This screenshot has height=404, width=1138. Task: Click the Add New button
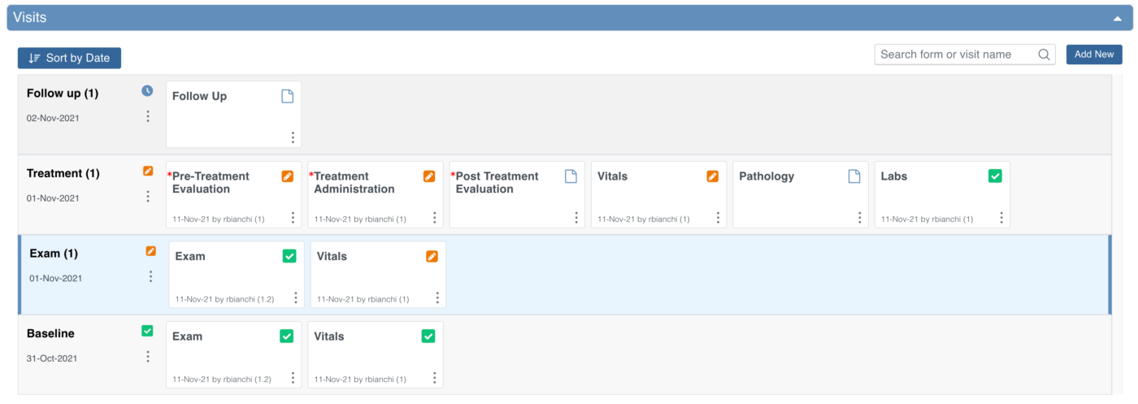click(1094, 54)
